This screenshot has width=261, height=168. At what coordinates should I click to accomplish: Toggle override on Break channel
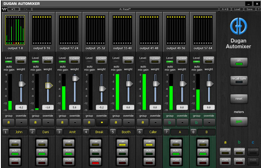[102, 122]
